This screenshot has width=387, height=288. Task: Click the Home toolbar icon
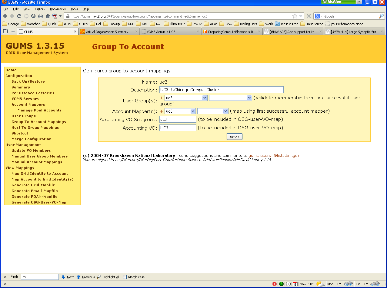tap(48, 16)
